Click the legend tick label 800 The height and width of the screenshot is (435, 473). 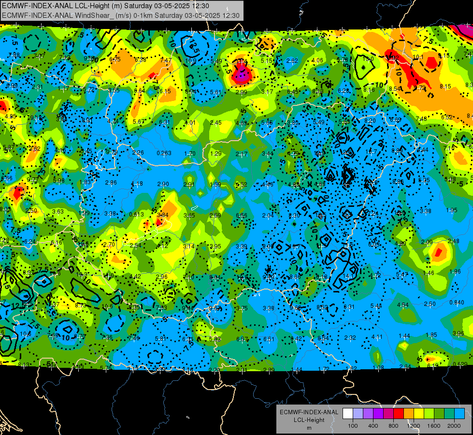[393, 426]
